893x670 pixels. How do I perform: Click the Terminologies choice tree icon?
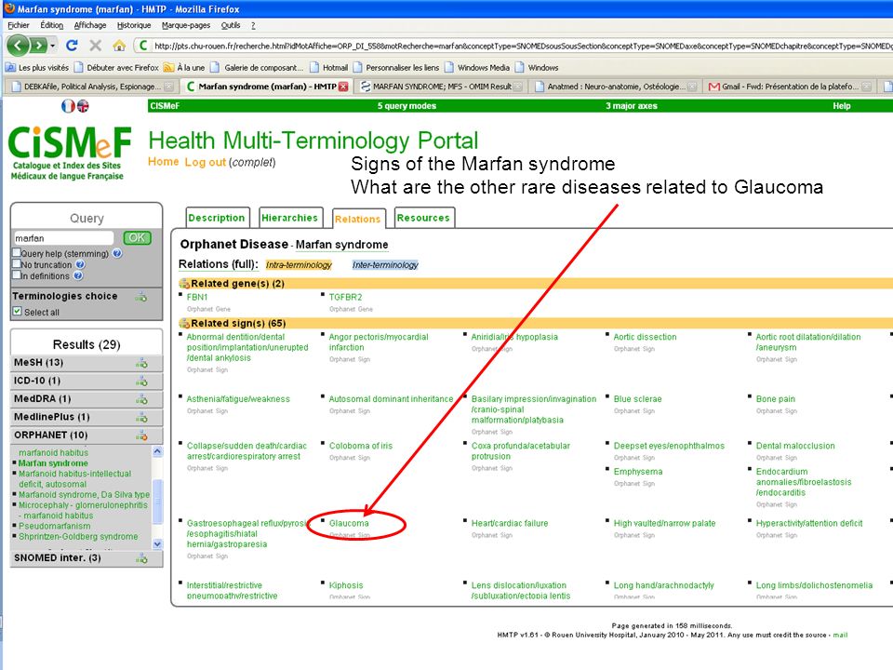(x=141, y=297)
